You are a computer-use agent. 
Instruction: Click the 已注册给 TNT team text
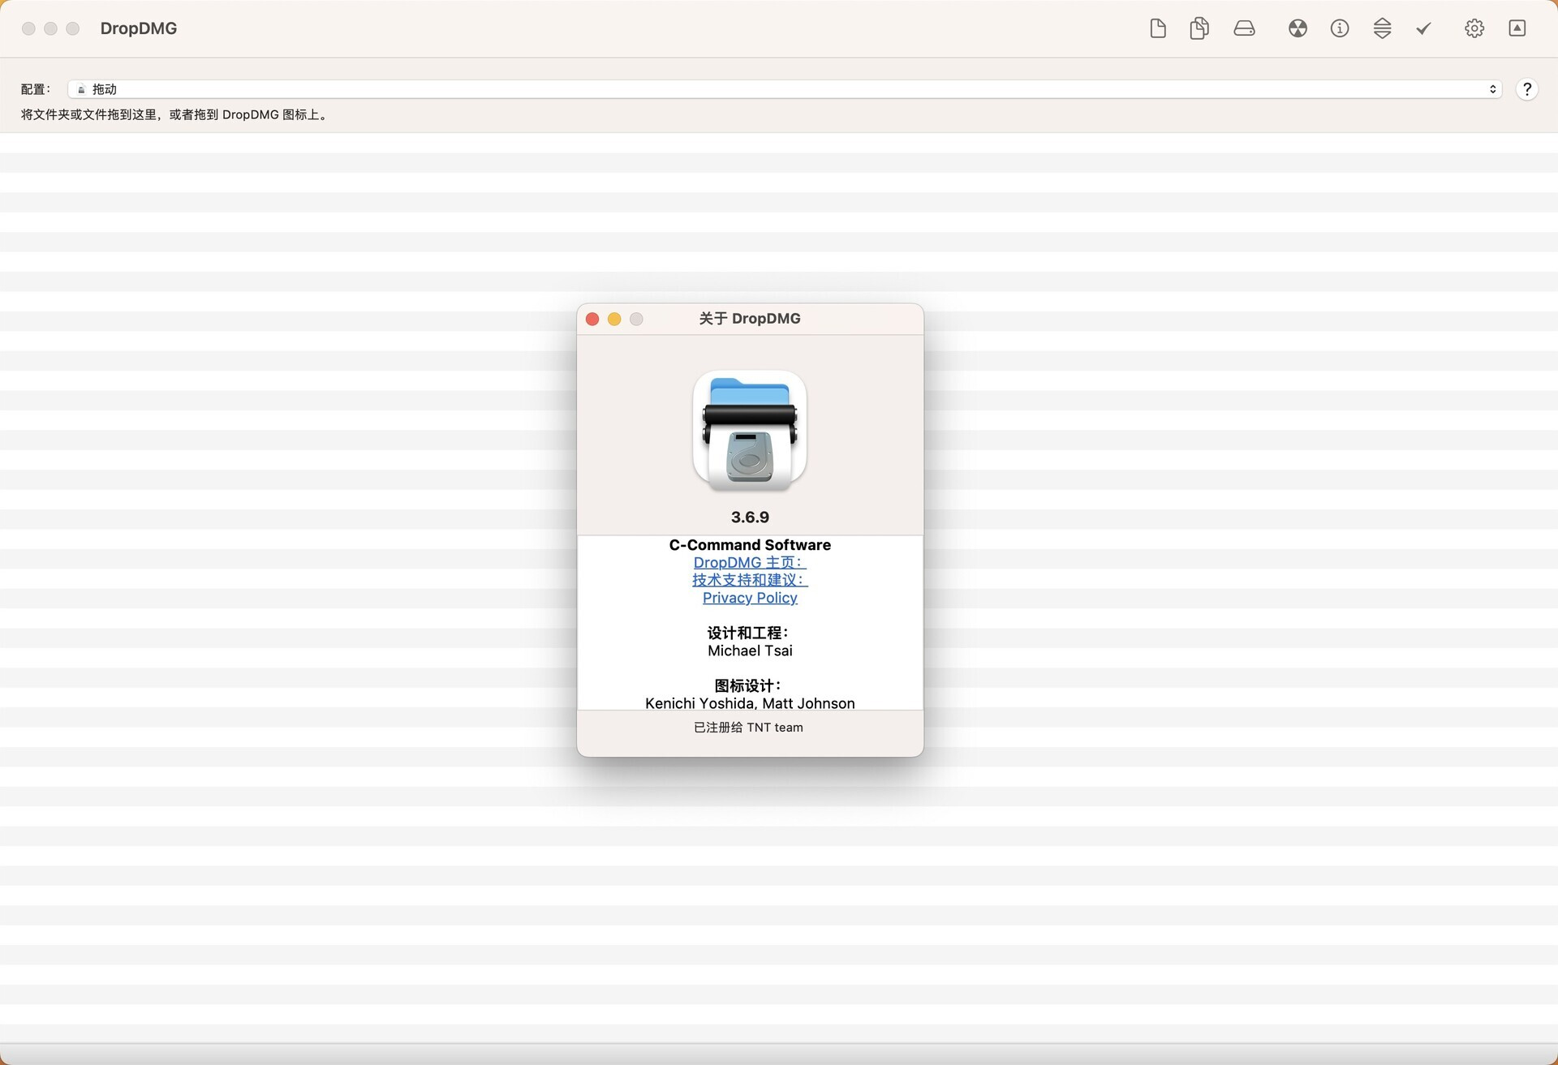748,728
